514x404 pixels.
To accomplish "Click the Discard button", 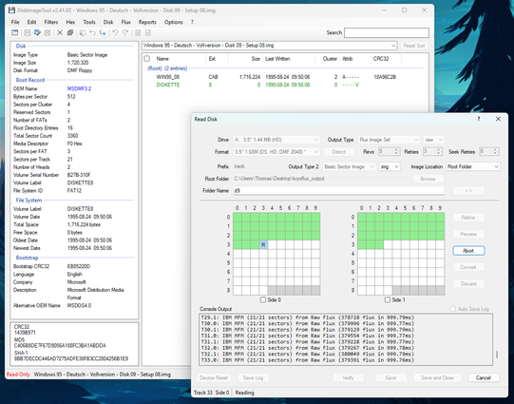I will [468, 283].
